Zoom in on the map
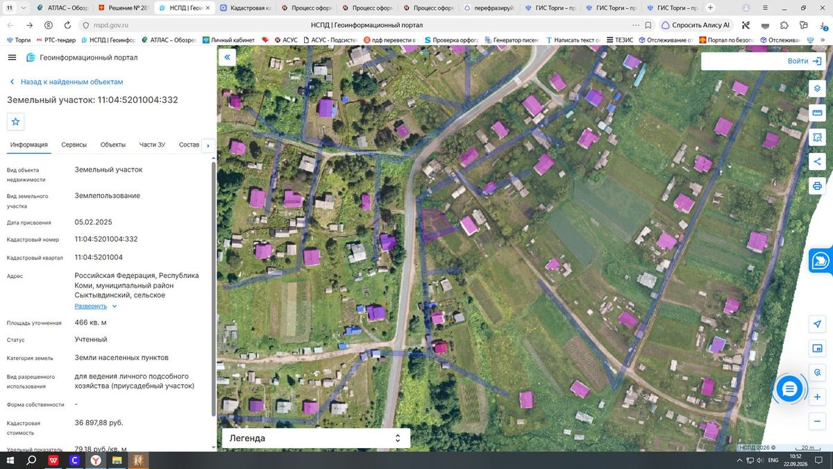This screenshot has height=469, width=833. (x=817, y=397)
